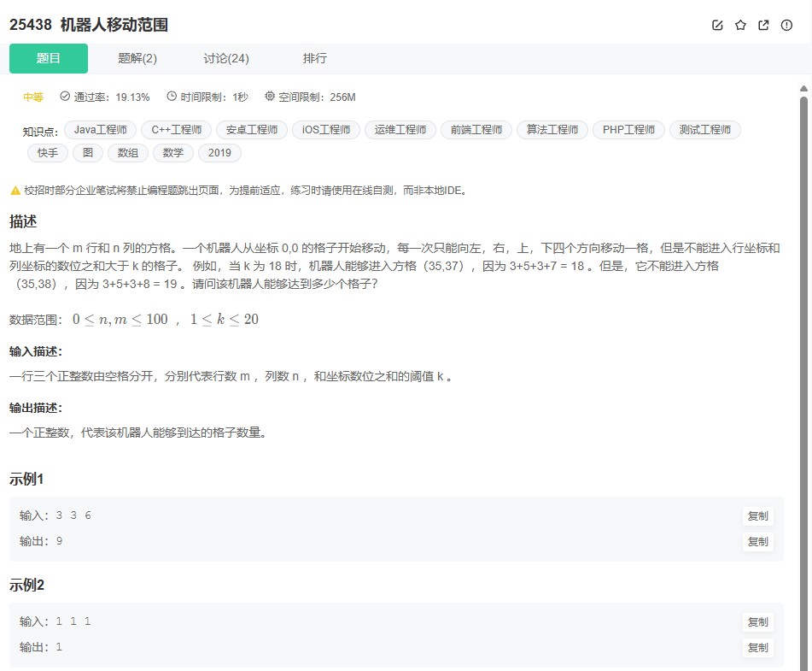Select the C++工程师 tag

[177, 130]
